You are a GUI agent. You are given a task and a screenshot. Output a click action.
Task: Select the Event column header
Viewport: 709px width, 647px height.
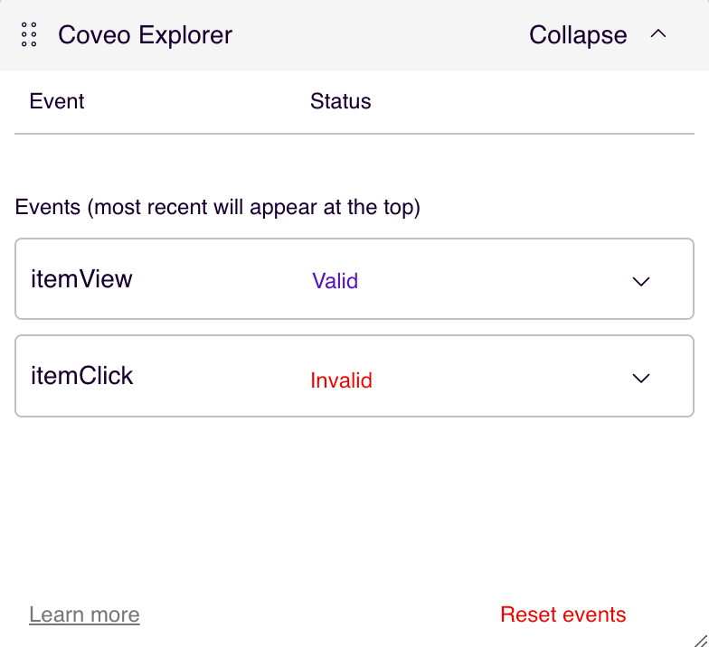pyautogui.click(x=57, y=100)
